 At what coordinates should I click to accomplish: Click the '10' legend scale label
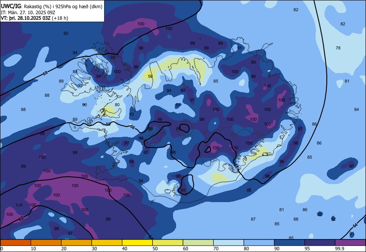(x=33, y=249)
